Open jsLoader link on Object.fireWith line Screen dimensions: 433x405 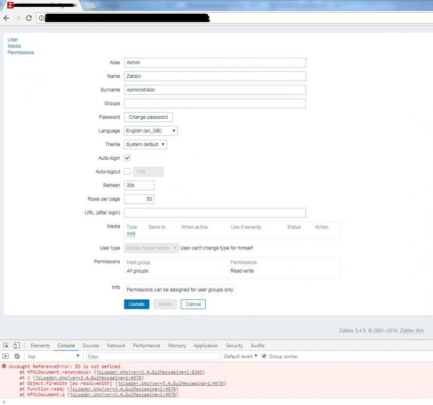(171, 383)
